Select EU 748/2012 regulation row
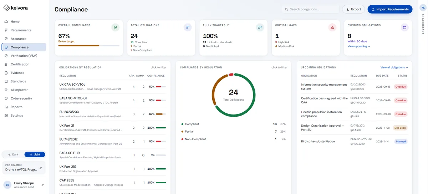 113,142
